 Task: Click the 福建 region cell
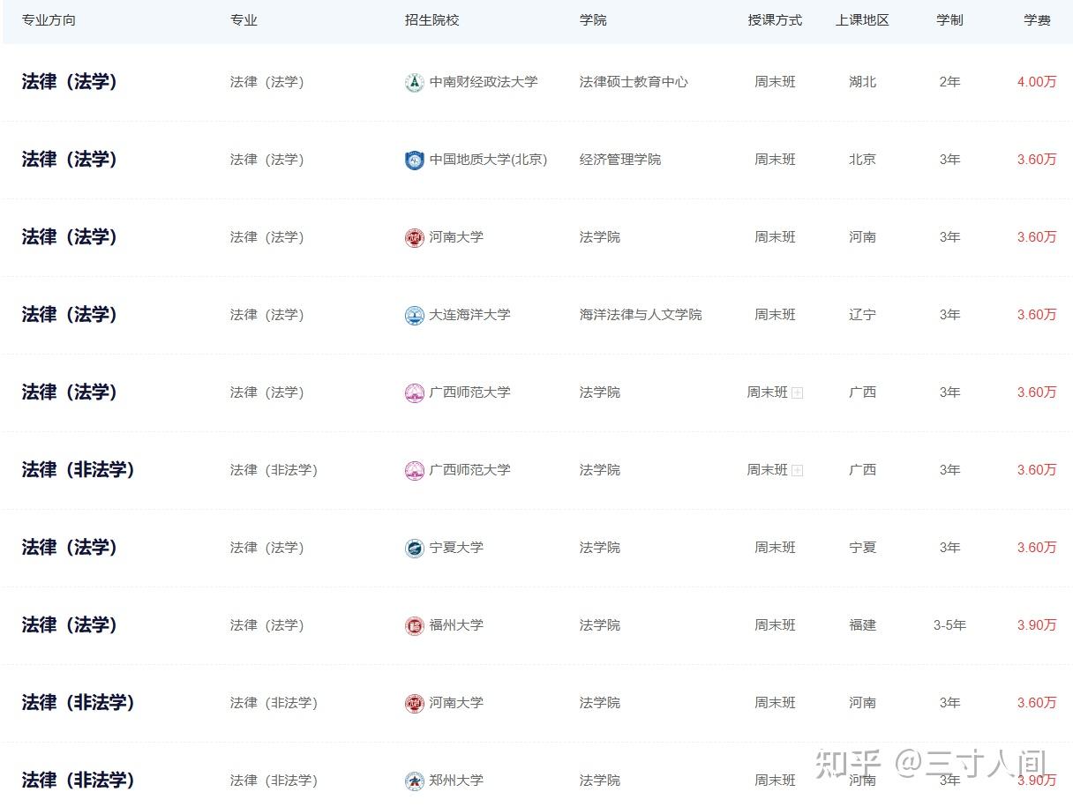(x=862, y=625)
